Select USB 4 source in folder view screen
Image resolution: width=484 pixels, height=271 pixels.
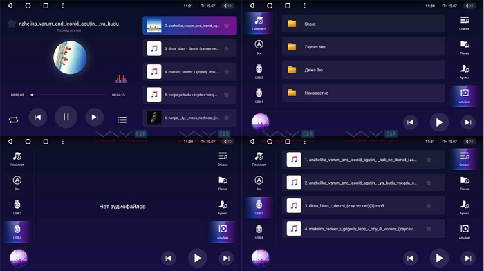point(259,95)
